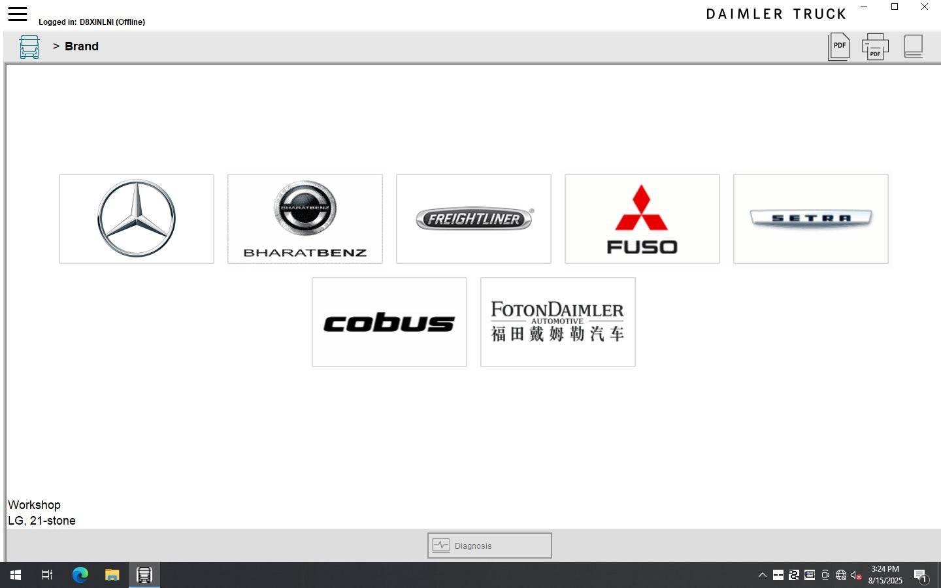Open the hamburger main menu
The height and width of the screenshot is (588, 941).
point(18,14)
